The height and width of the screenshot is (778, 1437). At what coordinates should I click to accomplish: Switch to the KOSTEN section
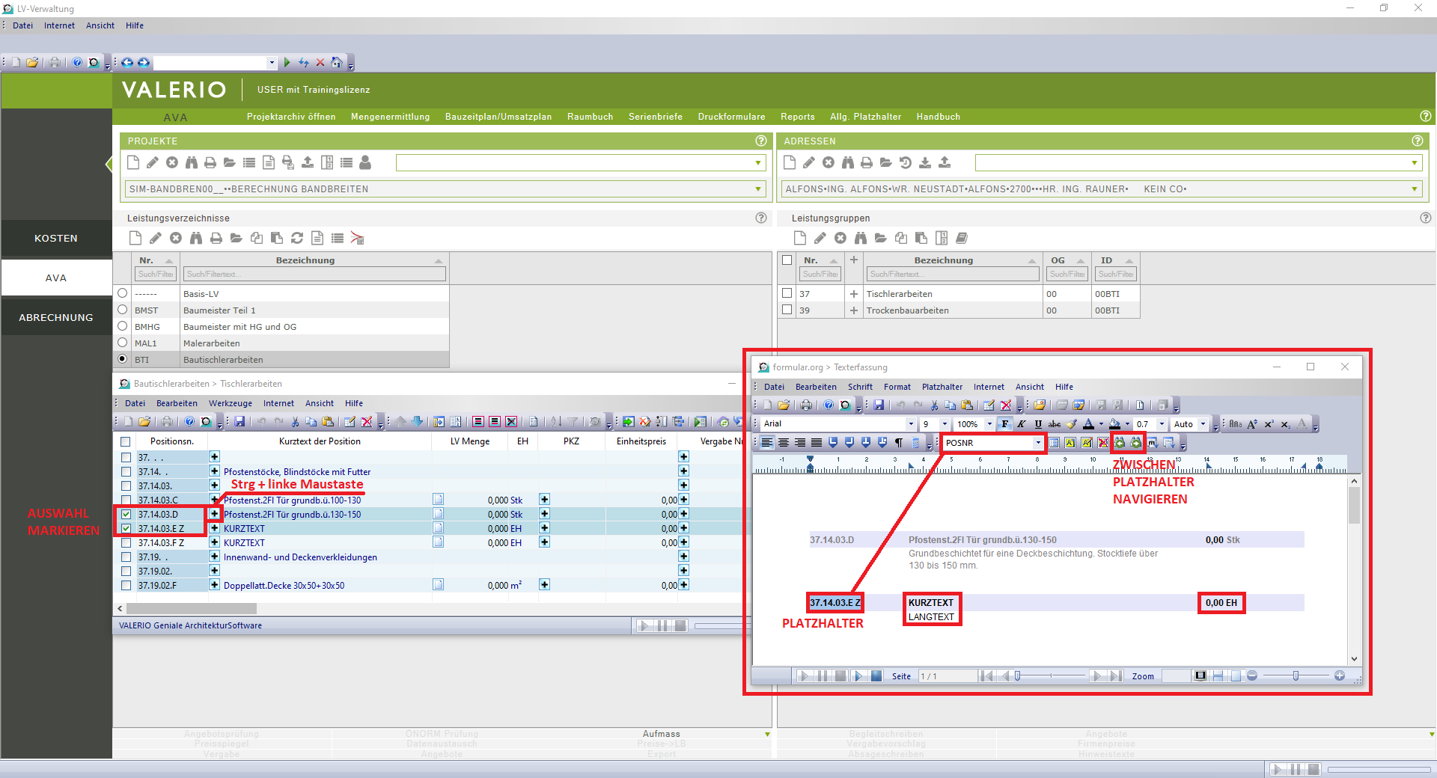[56, 239]
